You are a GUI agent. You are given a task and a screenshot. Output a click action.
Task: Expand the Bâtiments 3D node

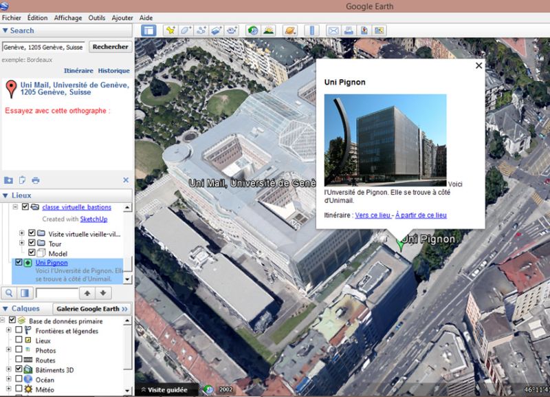coord(9,369)
